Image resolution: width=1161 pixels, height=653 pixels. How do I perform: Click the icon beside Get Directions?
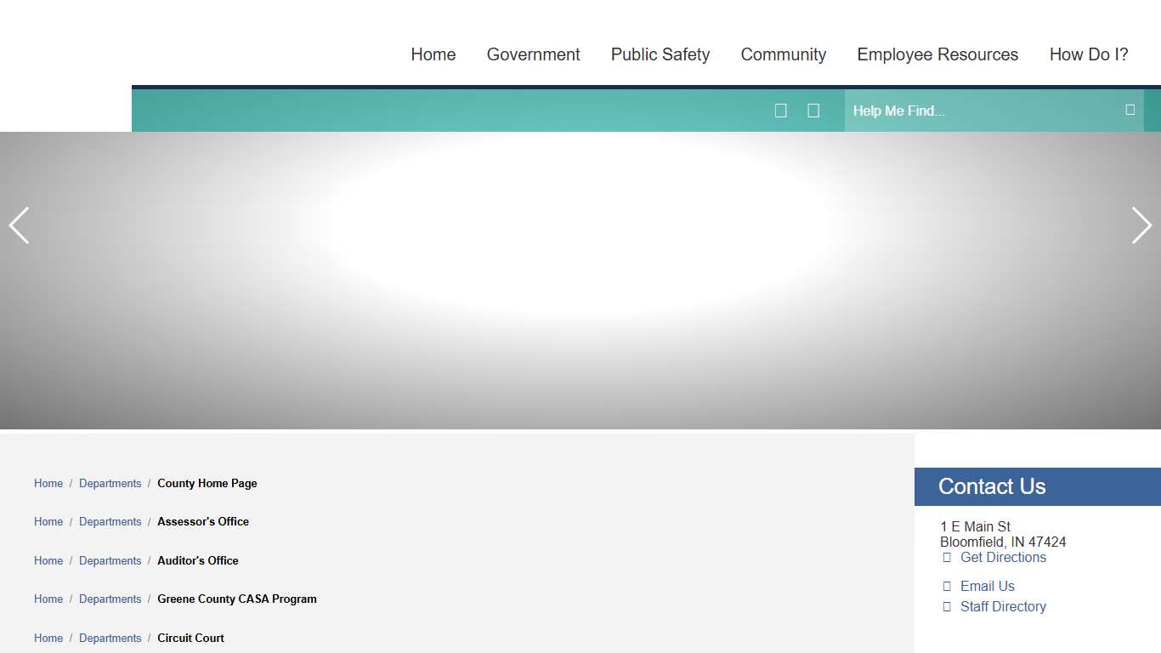(947, 558)
